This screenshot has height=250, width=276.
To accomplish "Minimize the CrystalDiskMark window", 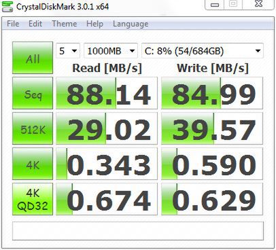I will [215, 5].
